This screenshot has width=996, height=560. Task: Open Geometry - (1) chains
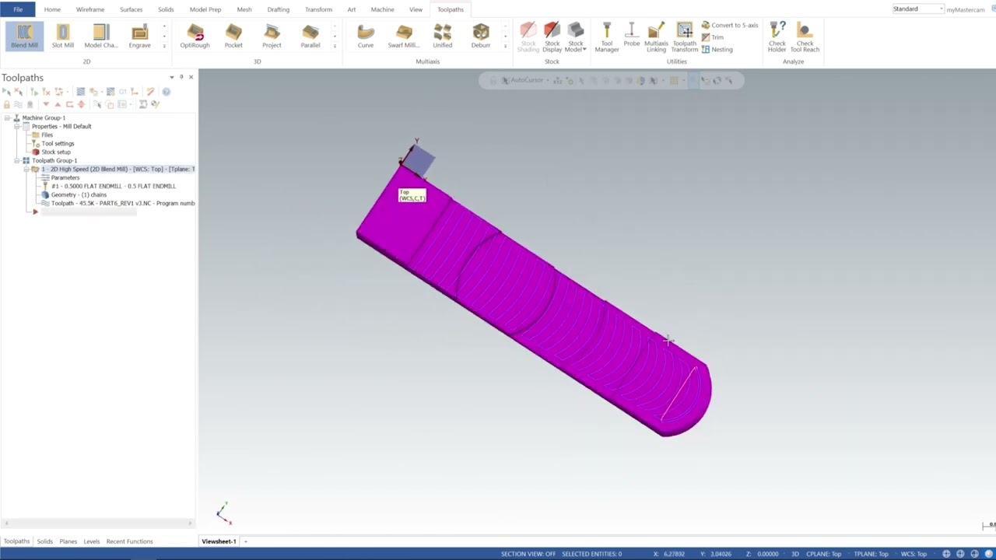[74, 194]
